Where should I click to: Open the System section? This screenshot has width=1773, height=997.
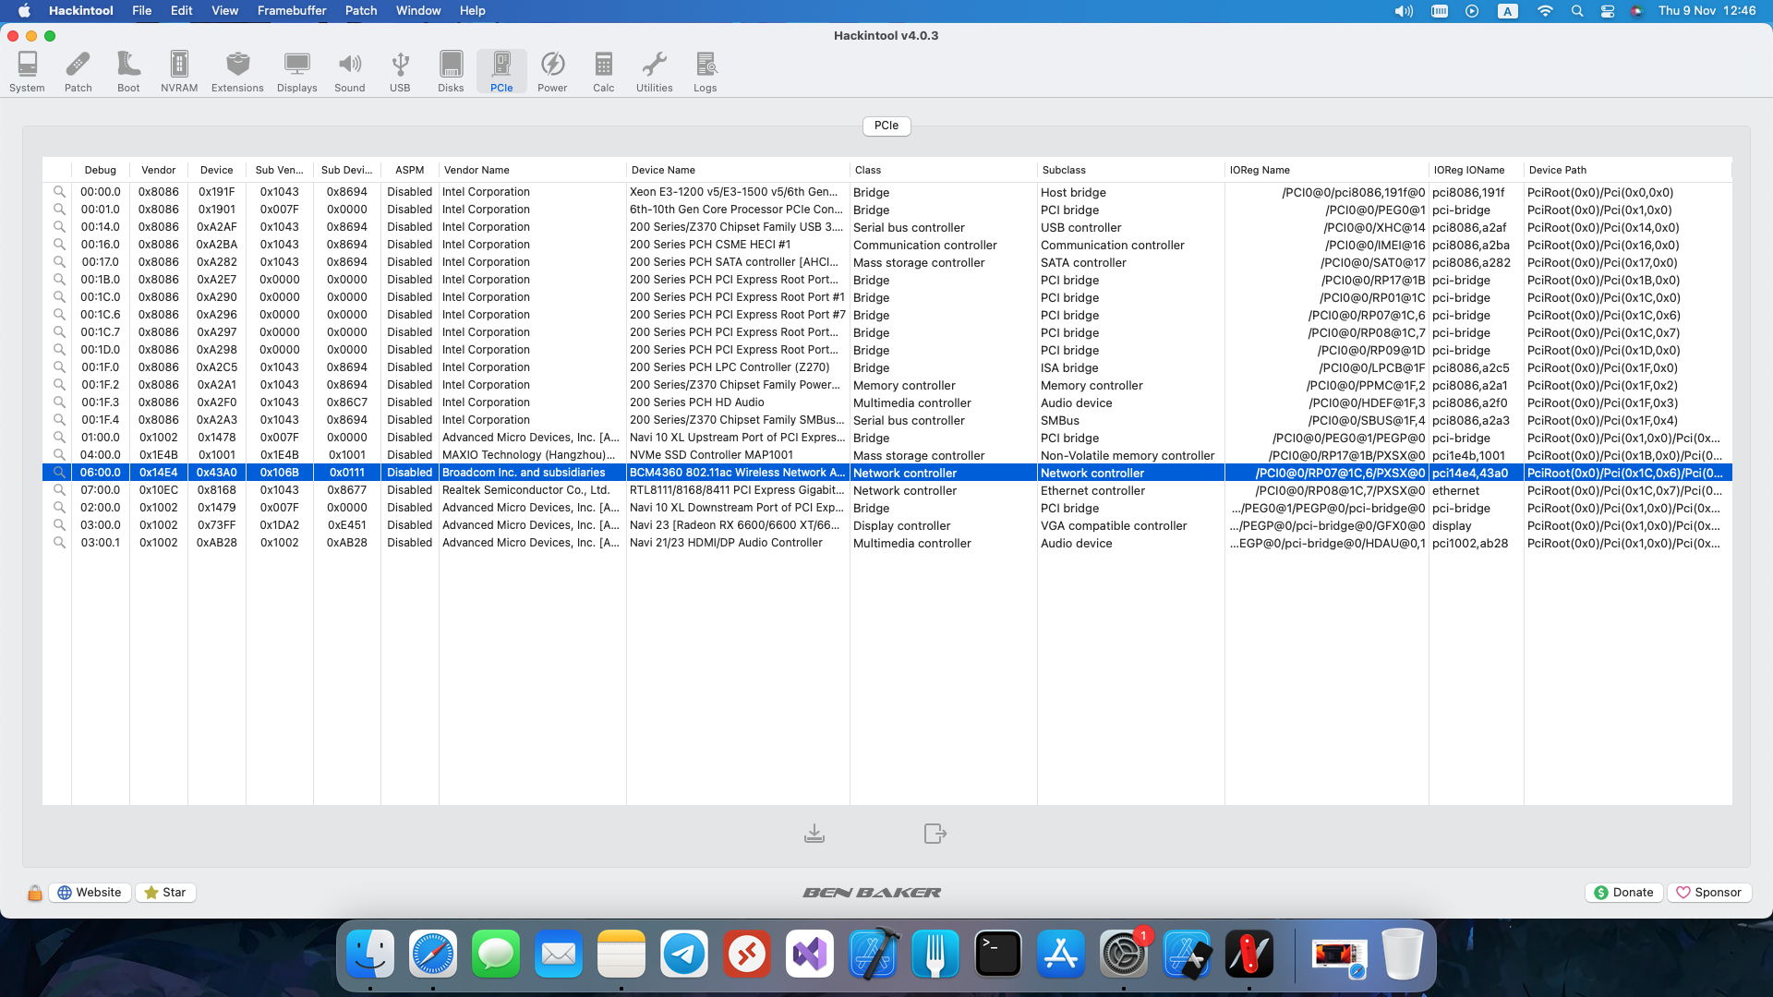27,71
